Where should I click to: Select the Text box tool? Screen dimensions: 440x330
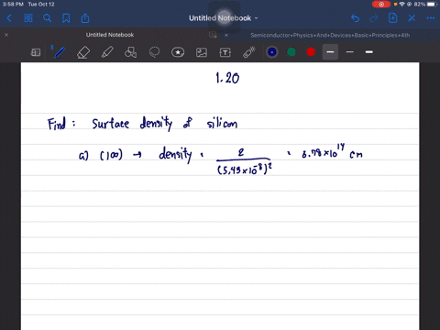225,52
